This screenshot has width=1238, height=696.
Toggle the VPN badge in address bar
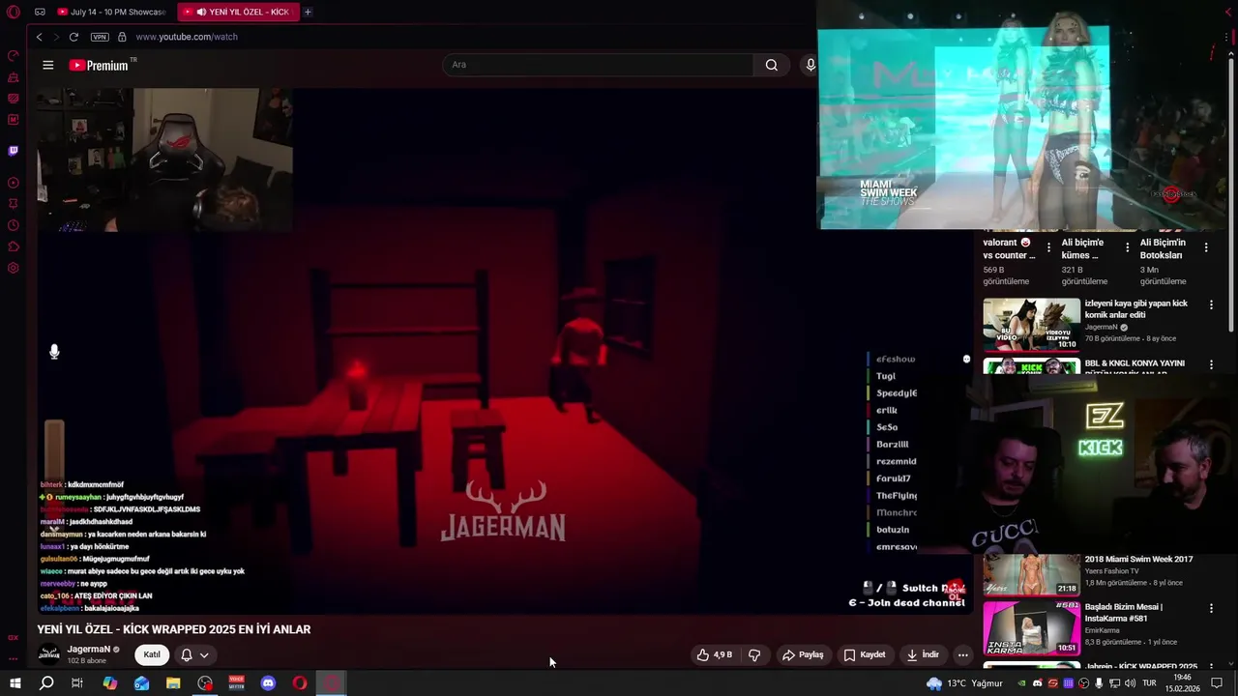pos(100,37)
